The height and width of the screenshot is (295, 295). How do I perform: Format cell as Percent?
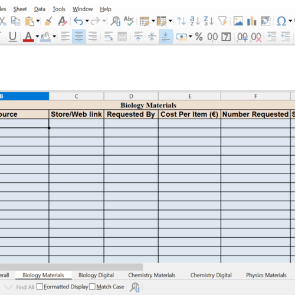coord(199,37)
